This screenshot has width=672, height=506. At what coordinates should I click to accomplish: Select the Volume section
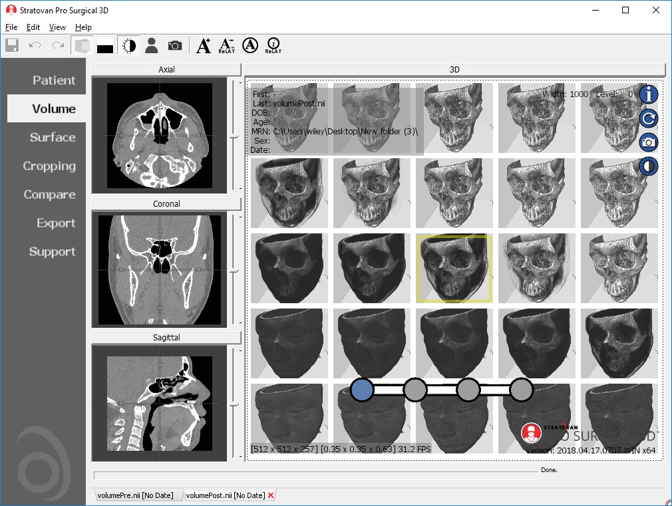coord(47,108)
